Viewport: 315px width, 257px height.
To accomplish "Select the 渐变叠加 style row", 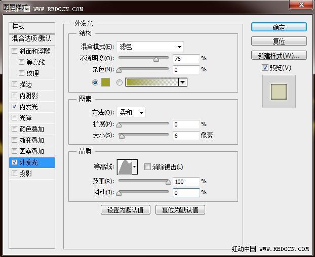I will (32, 140).
